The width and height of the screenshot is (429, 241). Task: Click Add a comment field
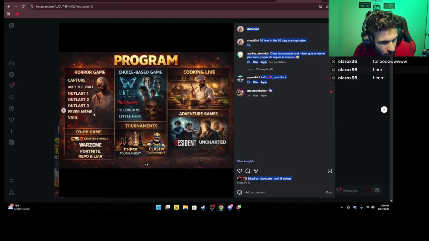coord(284,192)
